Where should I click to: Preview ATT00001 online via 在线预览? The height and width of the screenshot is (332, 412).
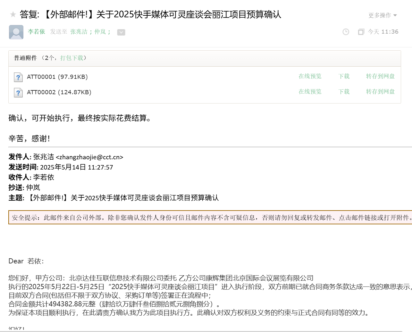click(x=310, y=76)
